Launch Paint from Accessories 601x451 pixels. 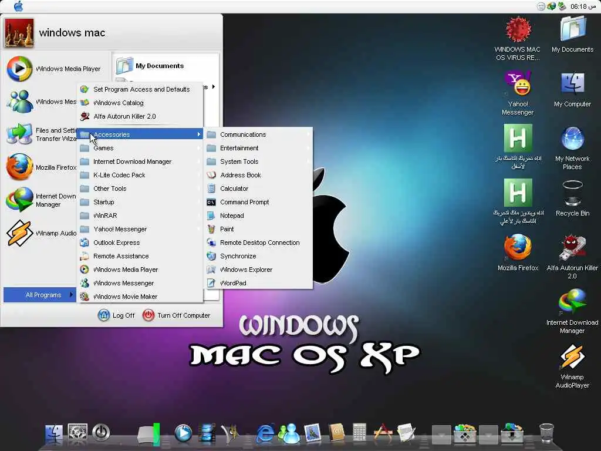[x=259, y=229]
